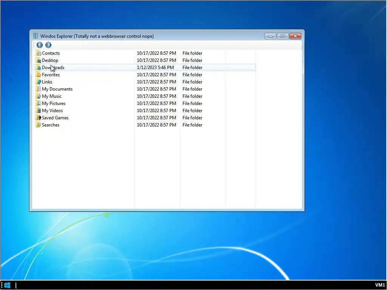
Task: Click the window title bar app icon
Action: click(x=36, y=36)
